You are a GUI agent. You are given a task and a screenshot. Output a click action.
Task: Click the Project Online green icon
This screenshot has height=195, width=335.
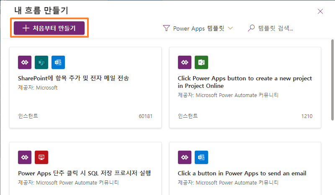[x=201, y=62]
